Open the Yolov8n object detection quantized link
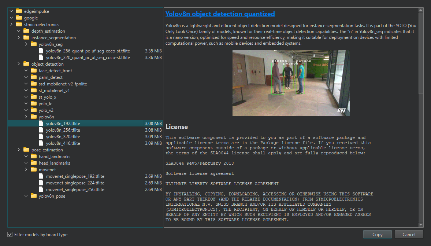Image resolution: width=431 pixels, height=246 pixels. (220, 14)
